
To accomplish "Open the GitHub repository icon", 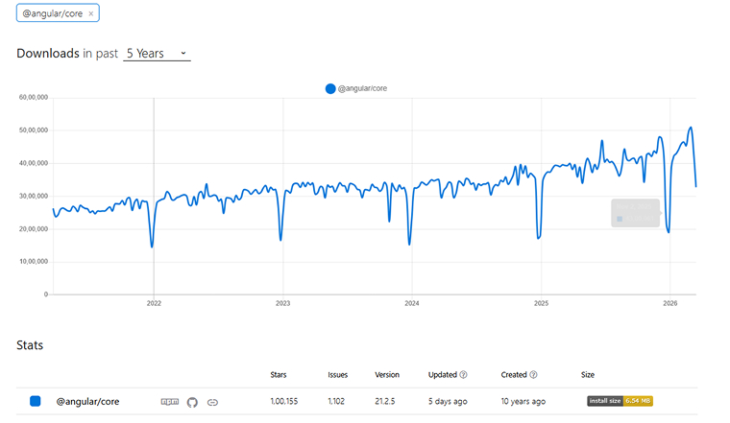I will click(x=191, y=401).
